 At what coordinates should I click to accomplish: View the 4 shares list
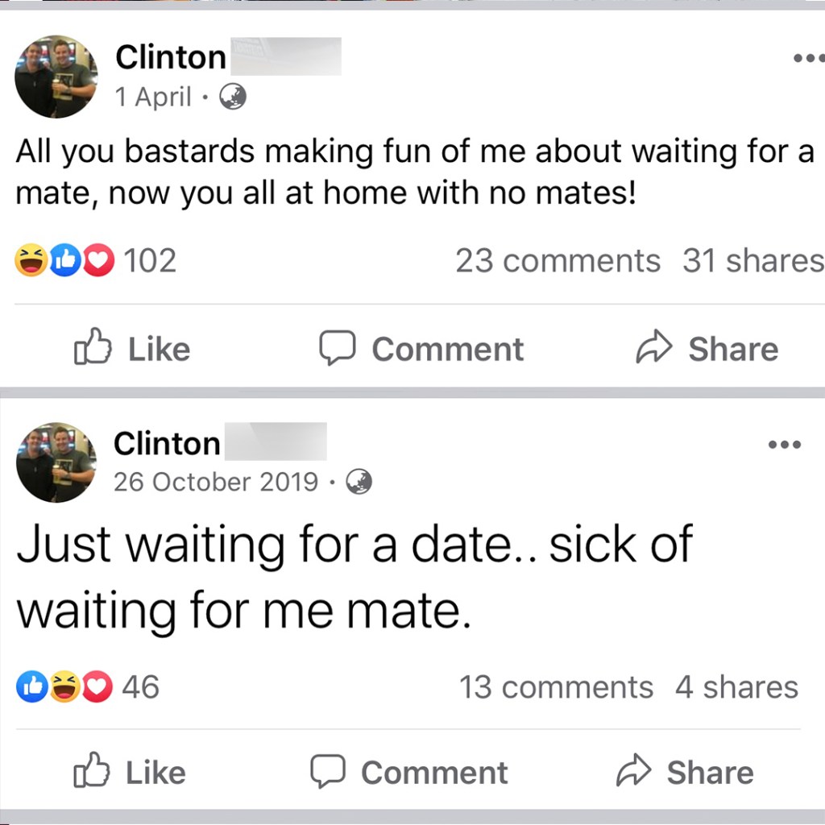[736, 687]
